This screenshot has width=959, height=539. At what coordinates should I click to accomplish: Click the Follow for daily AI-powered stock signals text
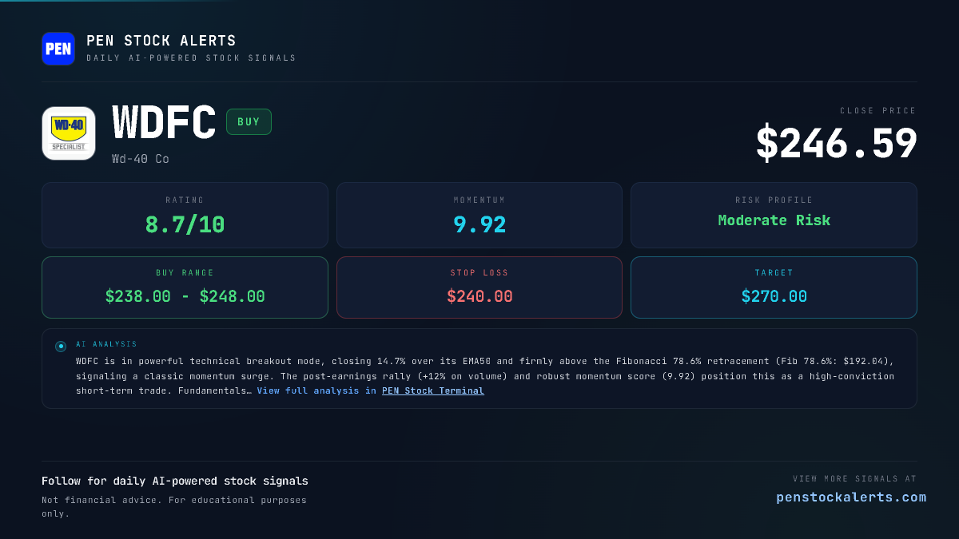click(175, 481)
